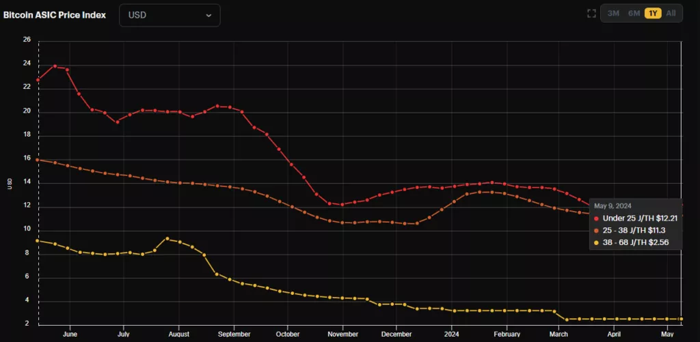Click the yellow dot beside 38 - 68 J/TH

[x=596, y=242]
